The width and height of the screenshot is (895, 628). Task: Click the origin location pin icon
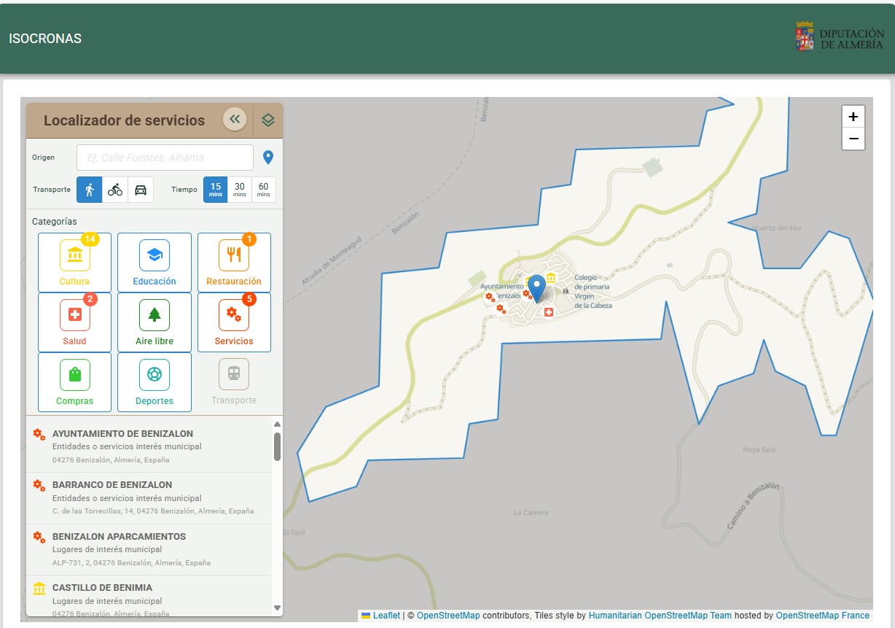tap(267, 158)
